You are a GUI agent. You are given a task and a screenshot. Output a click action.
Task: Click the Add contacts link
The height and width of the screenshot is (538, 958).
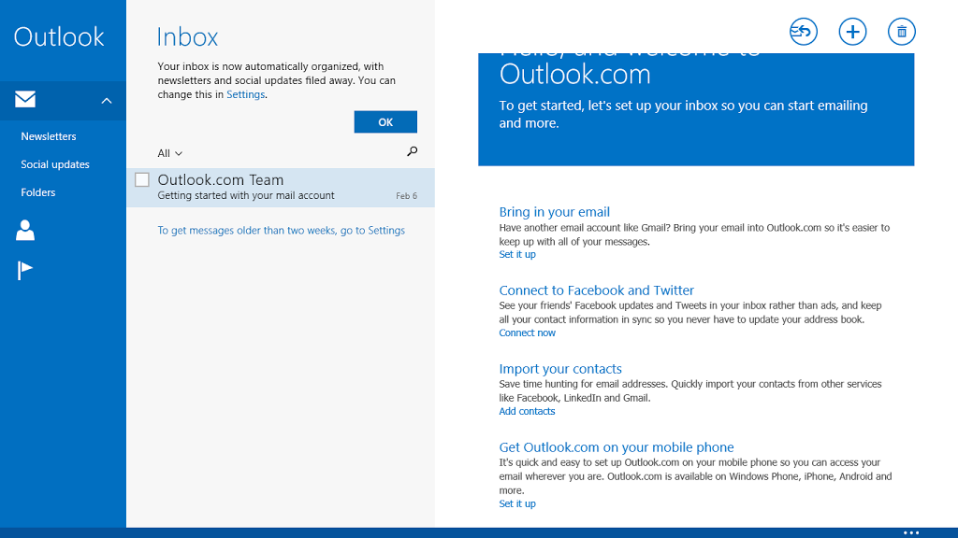(527, 411)
